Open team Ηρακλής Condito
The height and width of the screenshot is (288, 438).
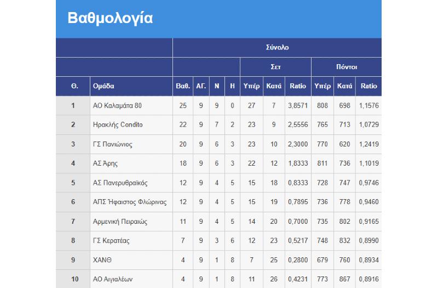click(118, 125)
